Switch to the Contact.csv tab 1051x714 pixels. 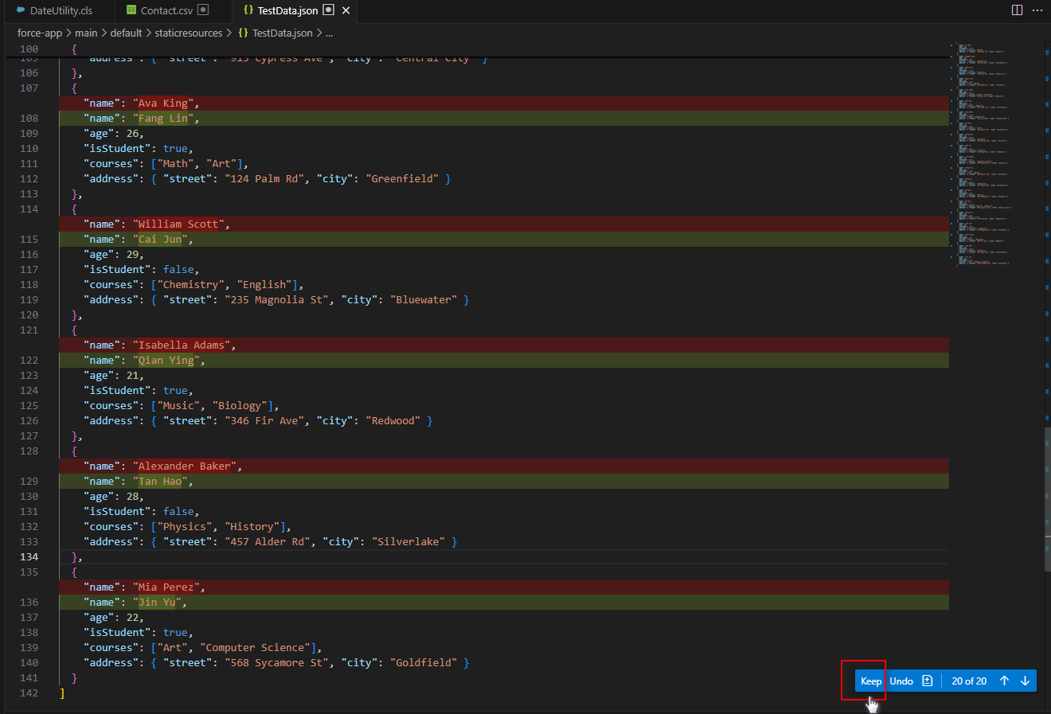[x=166, y=11]
